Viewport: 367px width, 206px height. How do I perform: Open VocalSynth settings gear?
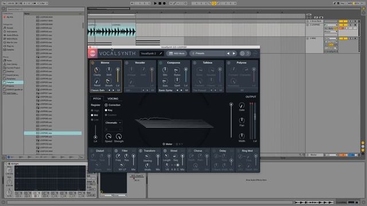pyautogui.click(x=242, y=53)
